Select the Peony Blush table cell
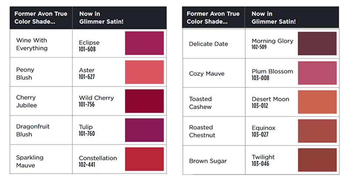Image resolution: width=348 pixels, height=184 pixels. (x=41, y=72)
